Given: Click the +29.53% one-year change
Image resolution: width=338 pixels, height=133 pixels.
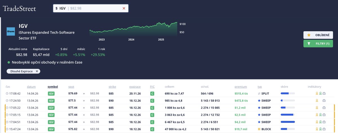Looking at the screenshot, I should [98, 55].
